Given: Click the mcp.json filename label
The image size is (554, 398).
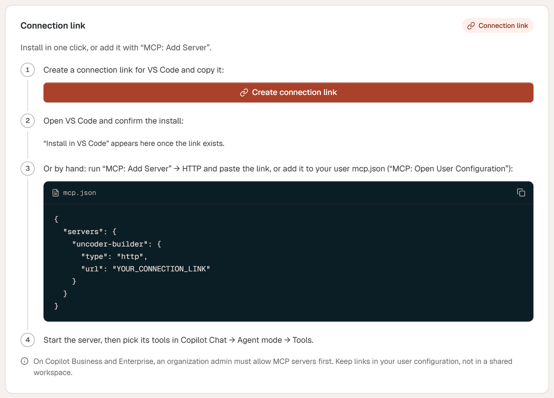Looking at the screenshot, I should point(80,193).
